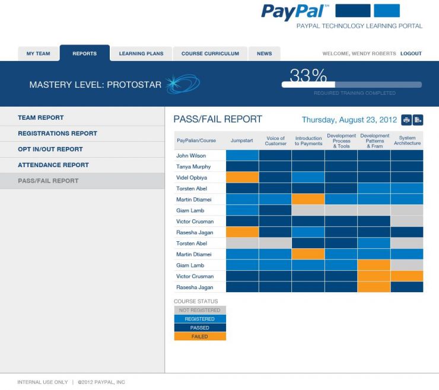Click the System Architecture column header
Screen dimensions: 439x390
tap(407, 140)
